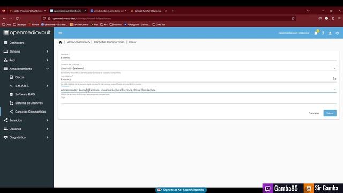Open Descargas bookmark folder
The width and height of the screenshot is (343, 193).
pyautogui.click(x=20, y=25)
